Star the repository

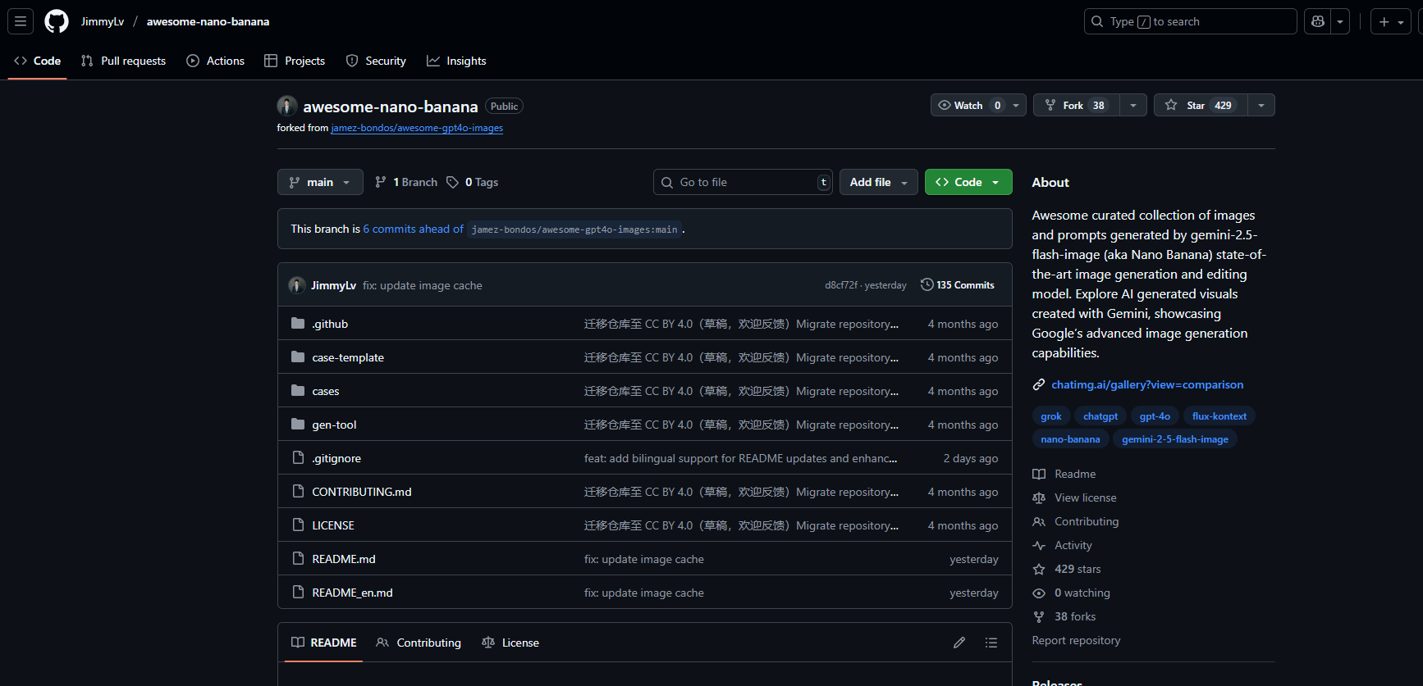tap(1201, 105)
